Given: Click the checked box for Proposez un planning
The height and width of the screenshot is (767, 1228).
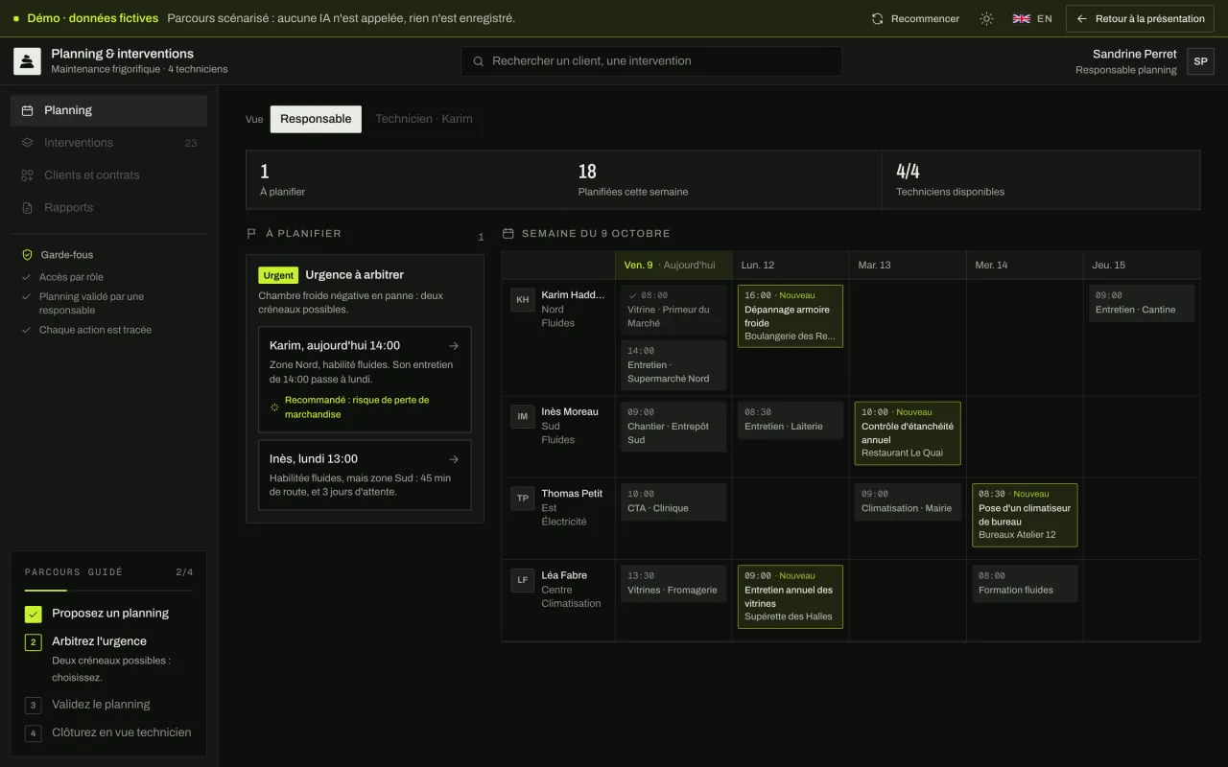Looking at the screenshot, I should pyautogui.click(x=34, y=614).
